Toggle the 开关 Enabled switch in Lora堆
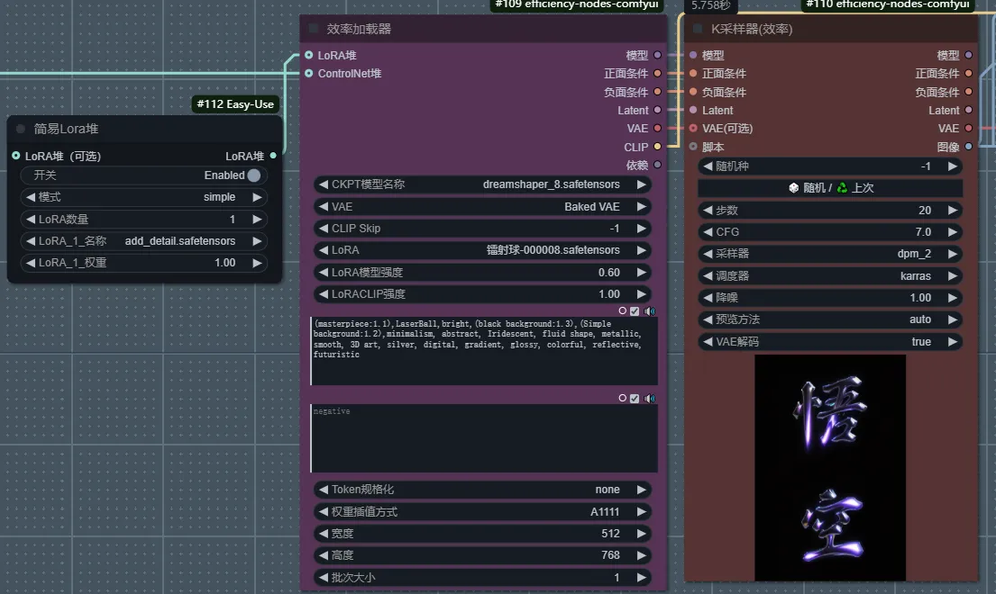The height and width of the screenshot is (594, 996). [x=253, y=175]
